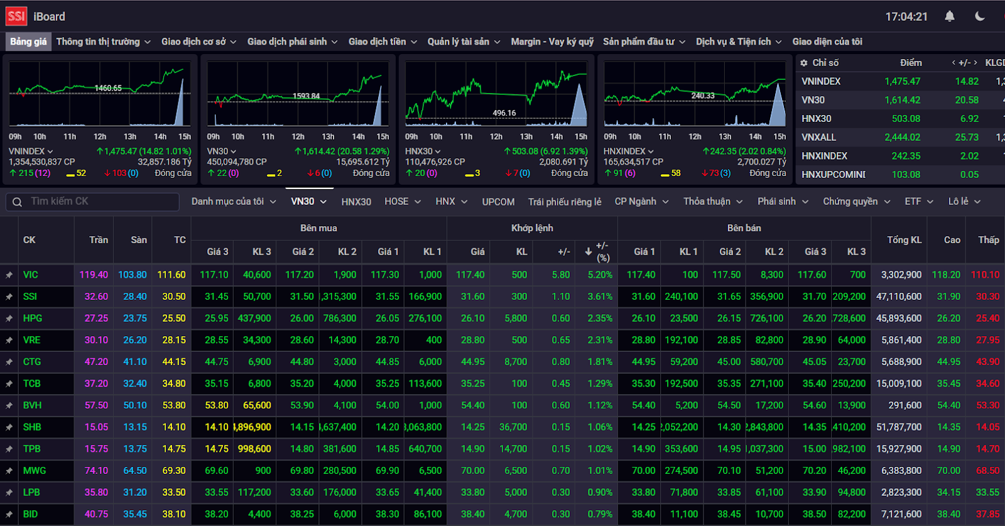Open Trái phiếu riêng lẻ tab

point(565,202)
